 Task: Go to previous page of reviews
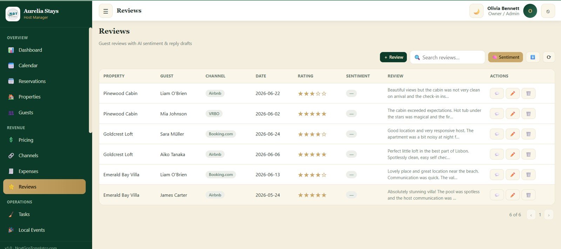[x=531, y=215]
